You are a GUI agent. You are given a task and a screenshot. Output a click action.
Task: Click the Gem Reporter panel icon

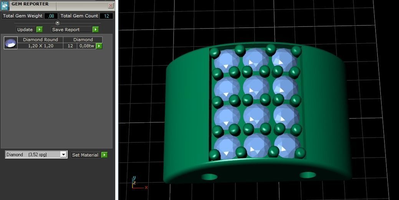(x=5, y=6)
